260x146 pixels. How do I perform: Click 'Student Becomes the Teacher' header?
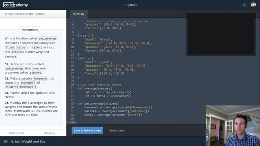(x=25, y=14)
